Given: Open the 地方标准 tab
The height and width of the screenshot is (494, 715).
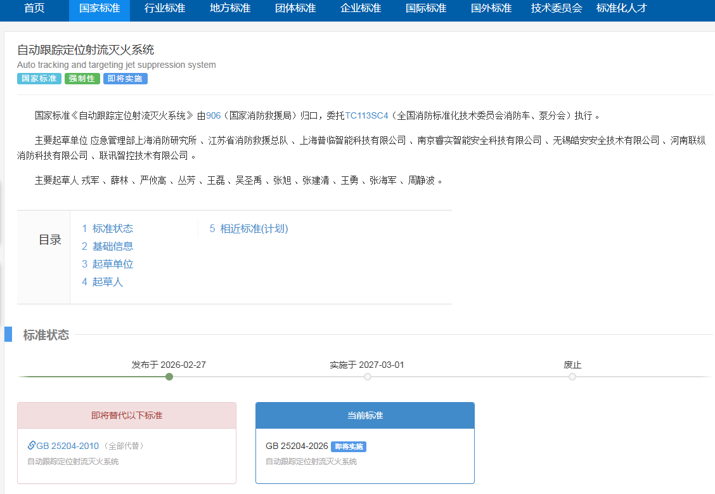Looking at the screenshot, I should pyautogui.click(x=230, y=9).
